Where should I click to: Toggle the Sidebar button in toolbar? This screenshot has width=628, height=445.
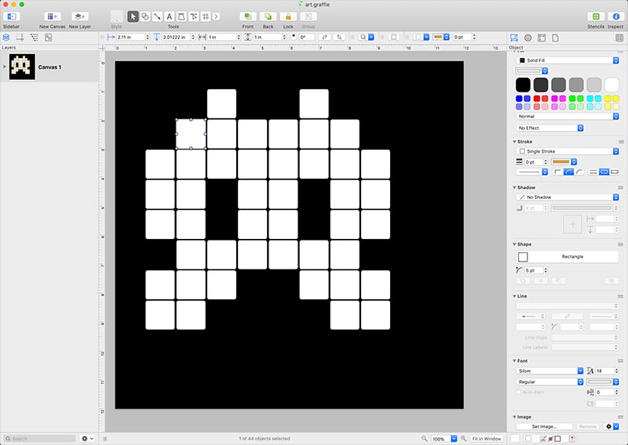point(12,16)
